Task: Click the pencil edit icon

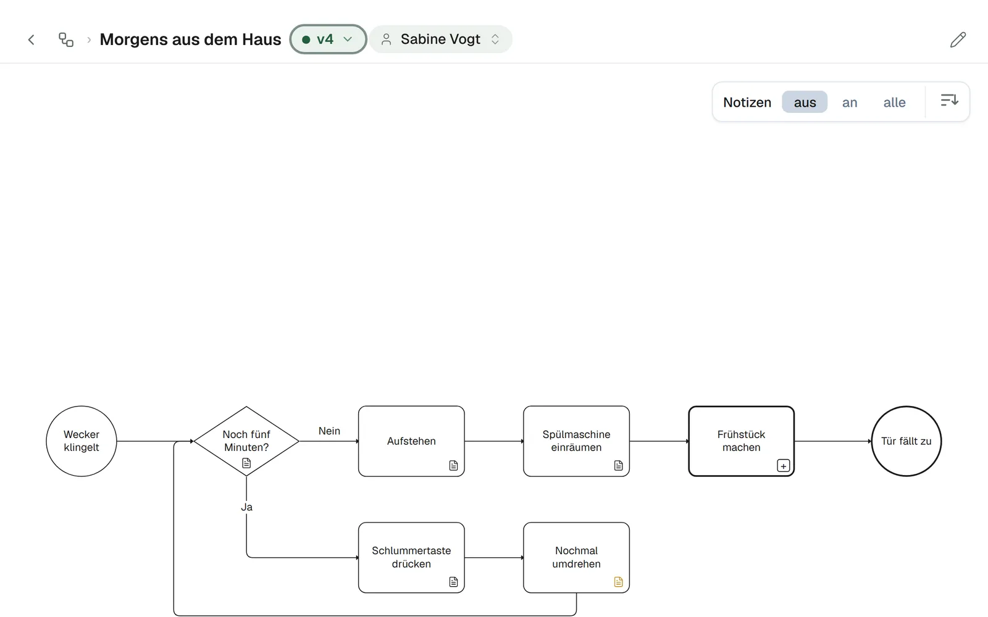Action: point(958,39)
